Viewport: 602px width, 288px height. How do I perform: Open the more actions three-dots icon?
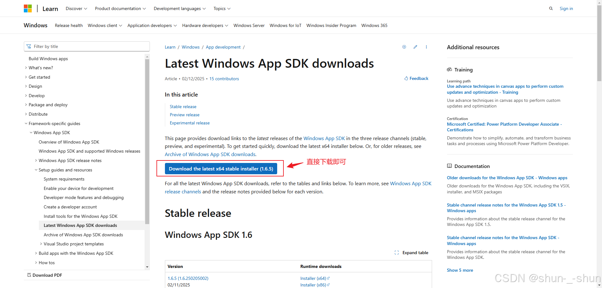click(x=426, y=47)
